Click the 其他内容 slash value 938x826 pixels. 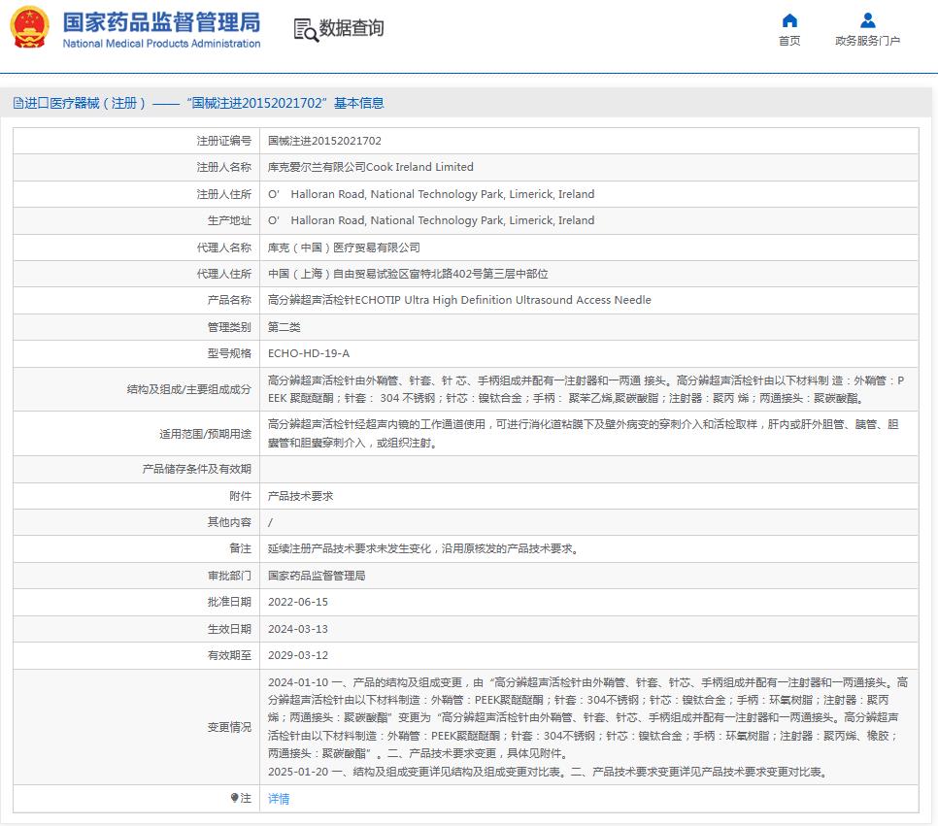tap(270, 522)
